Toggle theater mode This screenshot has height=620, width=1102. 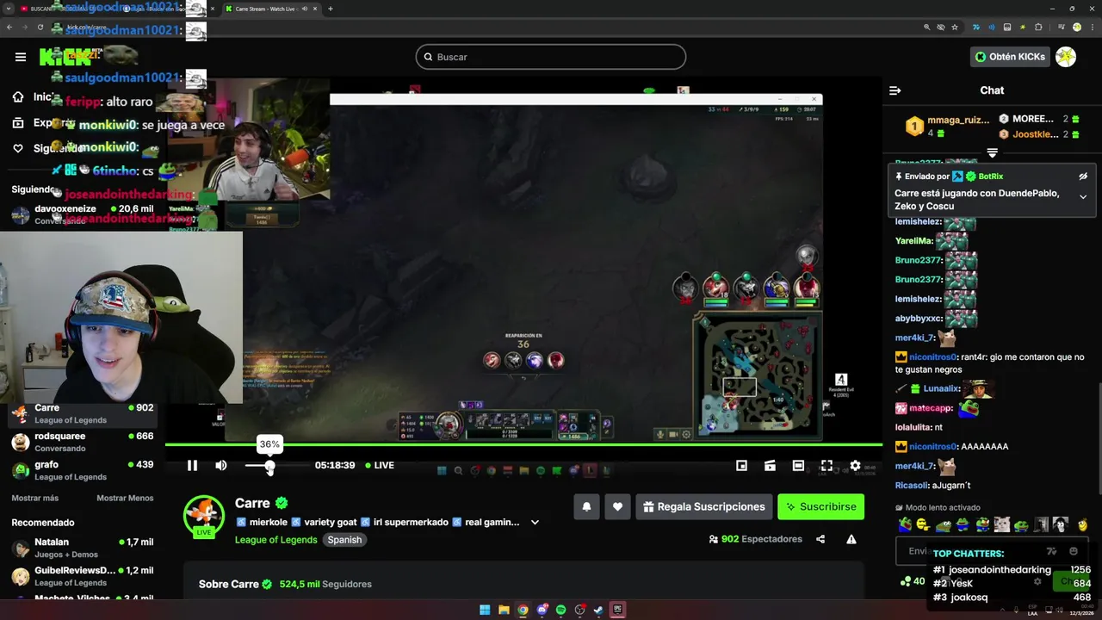(798, 465)
